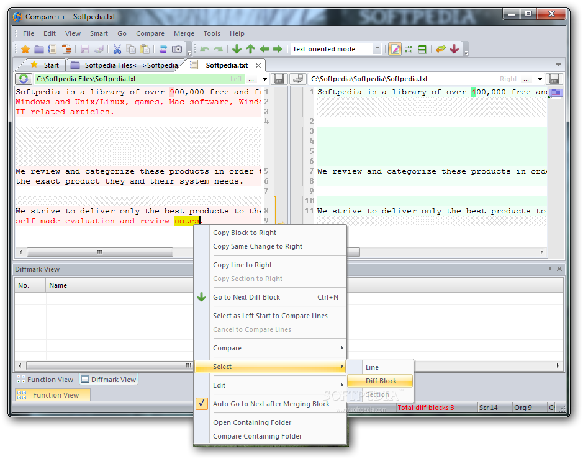Choose Copy Line to Right
583x459 pixels.
pos(271,265)
